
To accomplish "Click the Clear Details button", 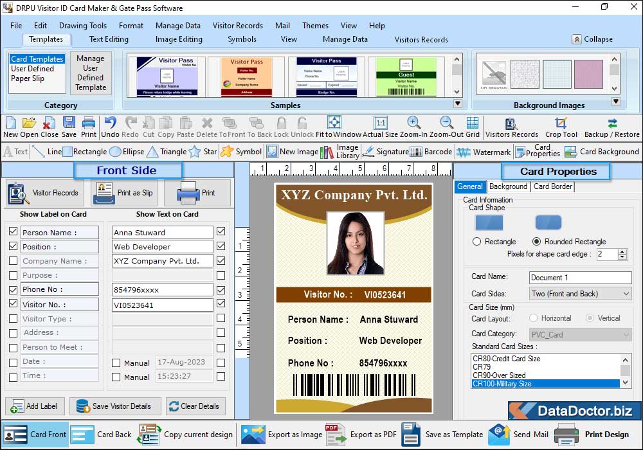I will (x=195, y=406).
